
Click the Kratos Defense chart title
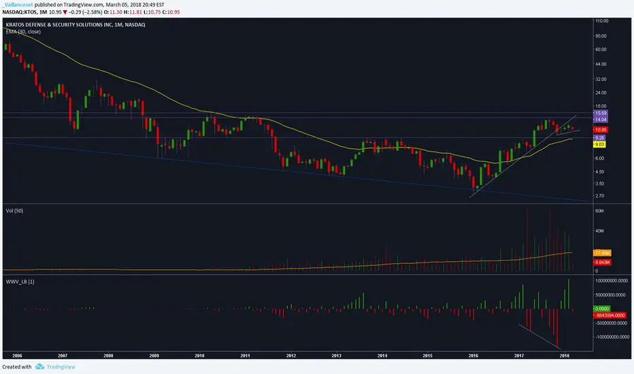(x=76, y=24)
